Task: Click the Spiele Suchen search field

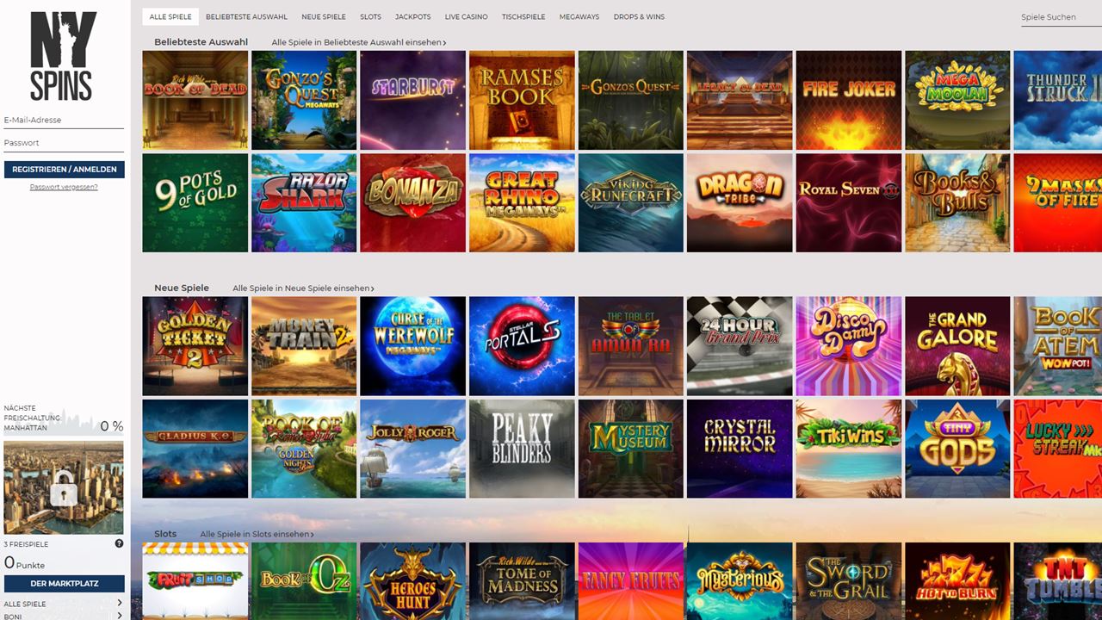Action: [1061, 17]
